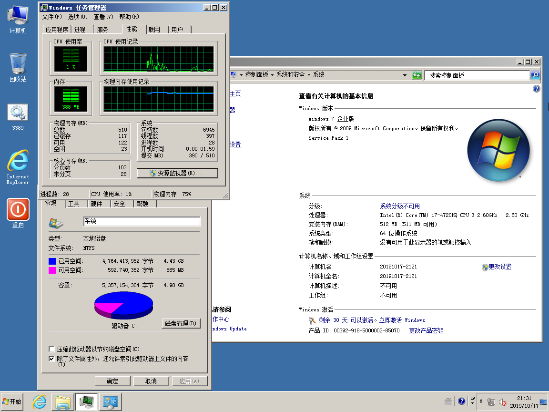Image resolution: width=549 pixels, height=412 pixels.
Task: Click the muted volume icon in tray
Action: pos(502,402)
